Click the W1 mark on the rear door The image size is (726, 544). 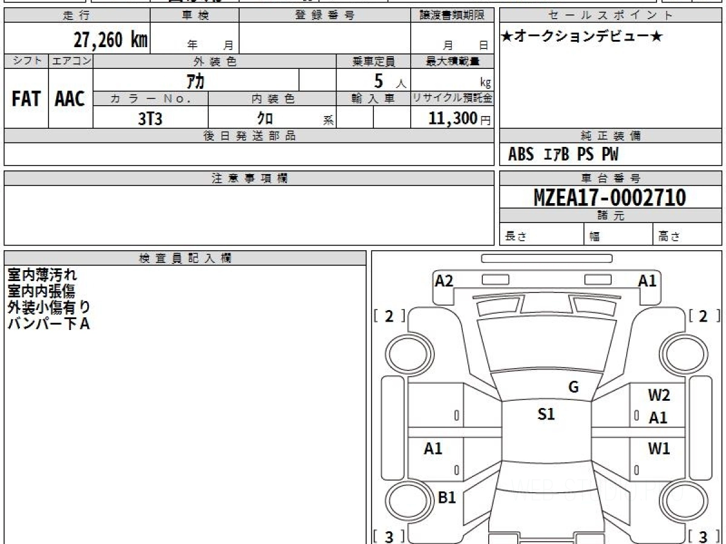click(659, 448)
